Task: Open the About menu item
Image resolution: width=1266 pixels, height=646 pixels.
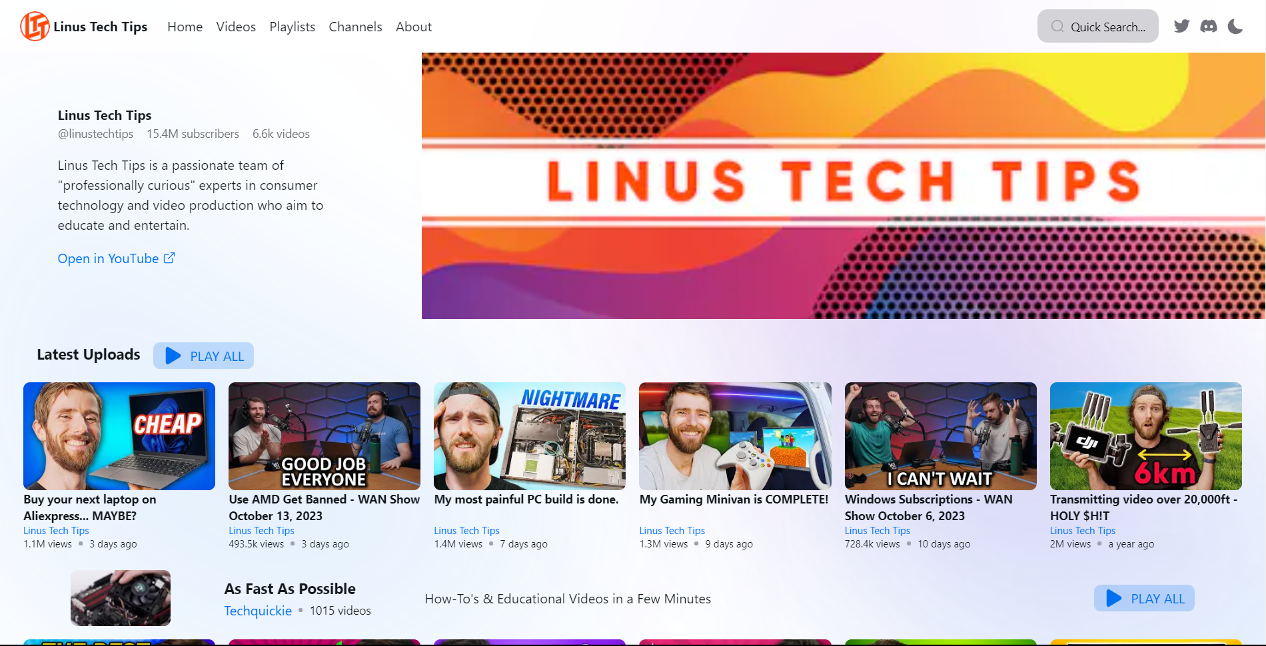Action: [x=414, y=27]
